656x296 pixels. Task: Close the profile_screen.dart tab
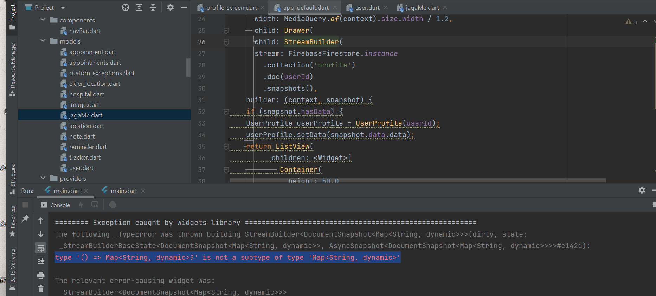point(263,7)
